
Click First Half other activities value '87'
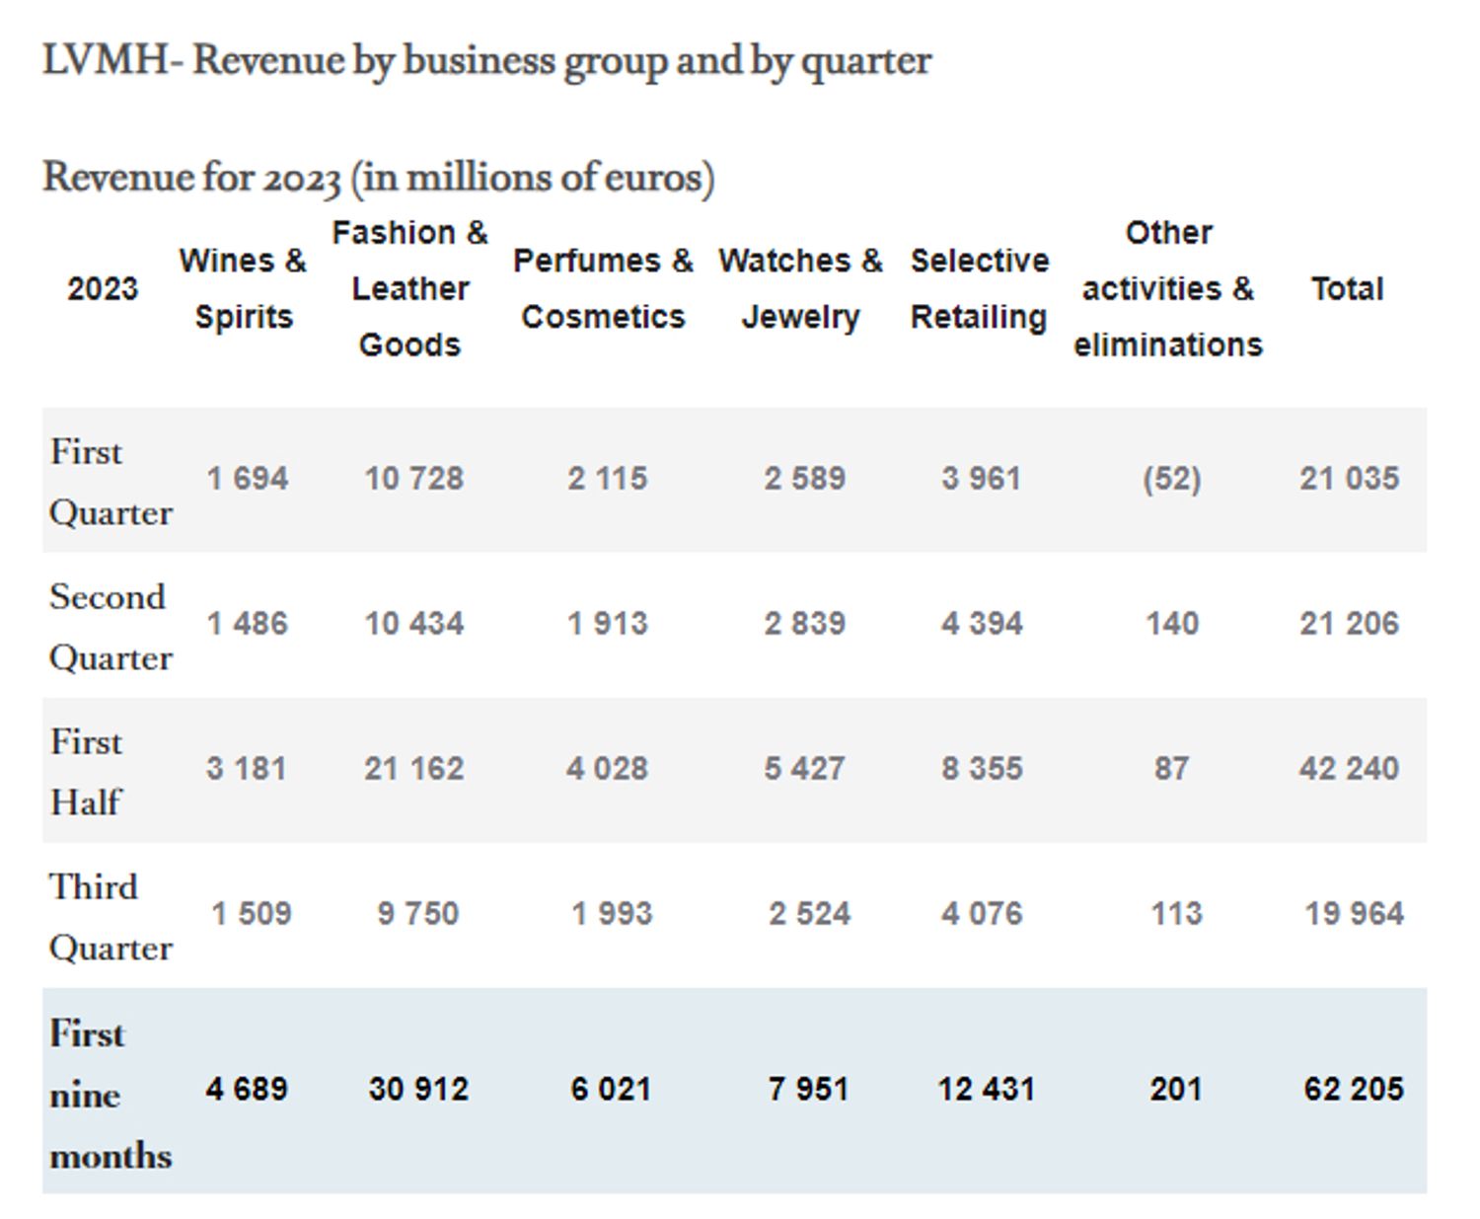pyautogui.click(x=1172, y=769)
